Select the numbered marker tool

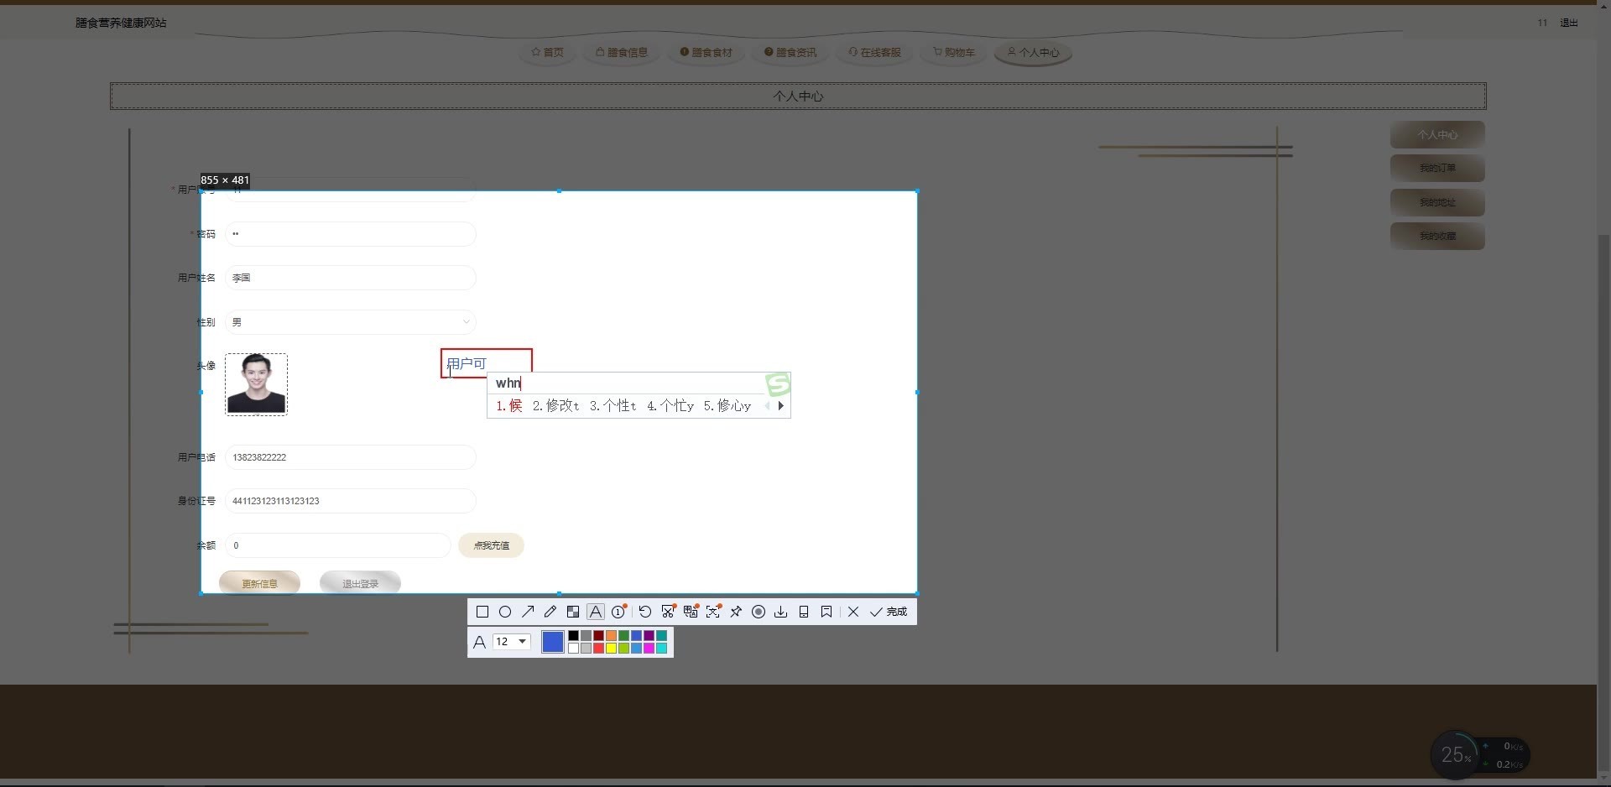618,612
